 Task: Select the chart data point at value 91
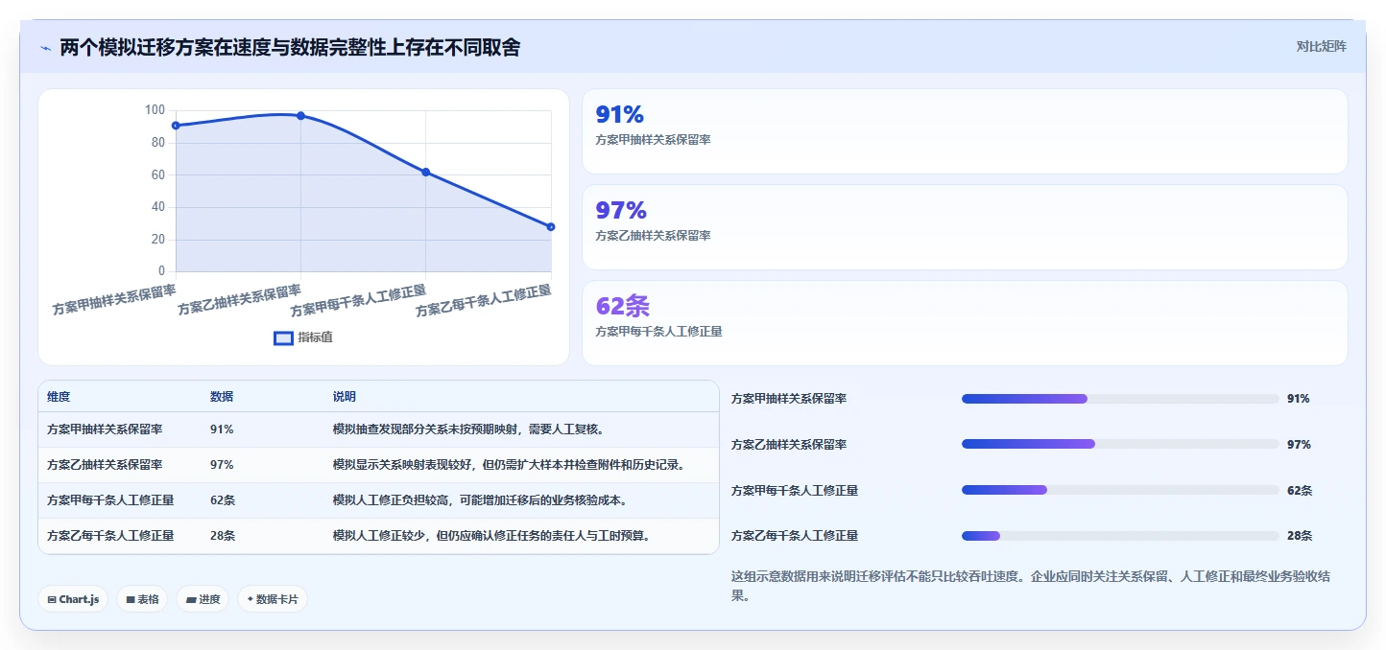pyautogui.click(x=176, y=126)
